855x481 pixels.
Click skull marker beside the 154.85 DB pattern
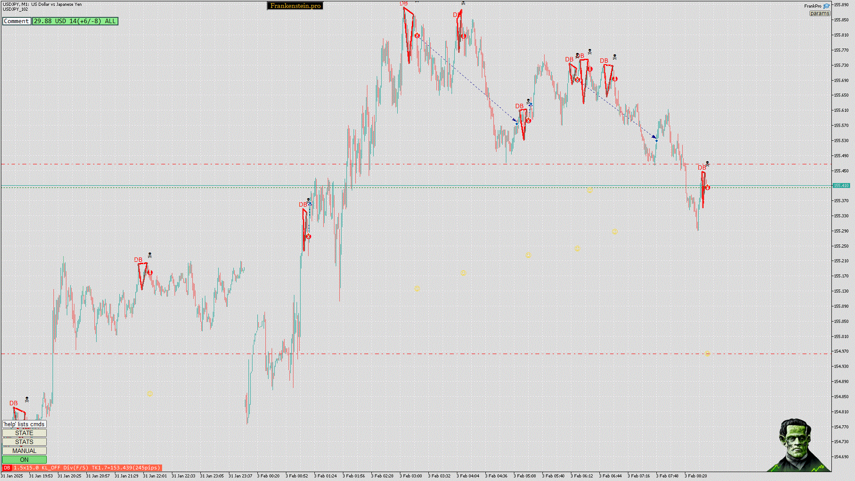[x=27, y=399]
